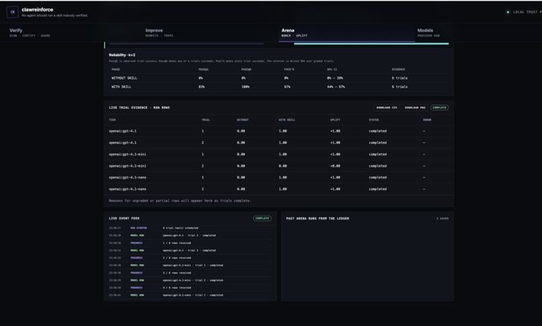The height and width of the screenshot is (326, 542).
Task: Click the '2 / 6 rows received' event
Action: pos(190,258)
